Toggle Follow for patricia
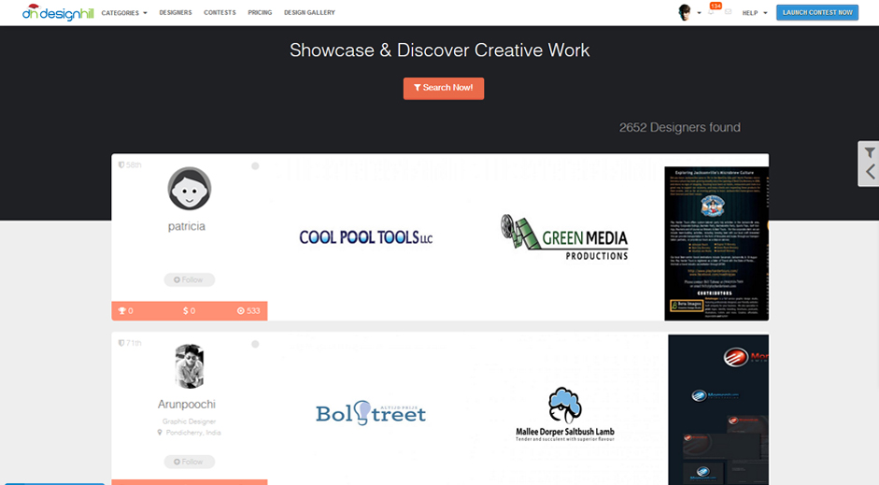Image resolution: width=879 pixels, height=485 pixels. [189, 279]
